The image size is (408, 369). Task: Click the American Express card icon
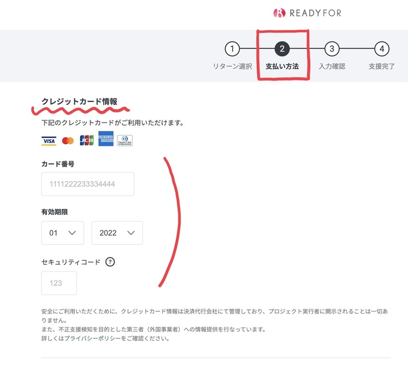(x=106, y=139)
